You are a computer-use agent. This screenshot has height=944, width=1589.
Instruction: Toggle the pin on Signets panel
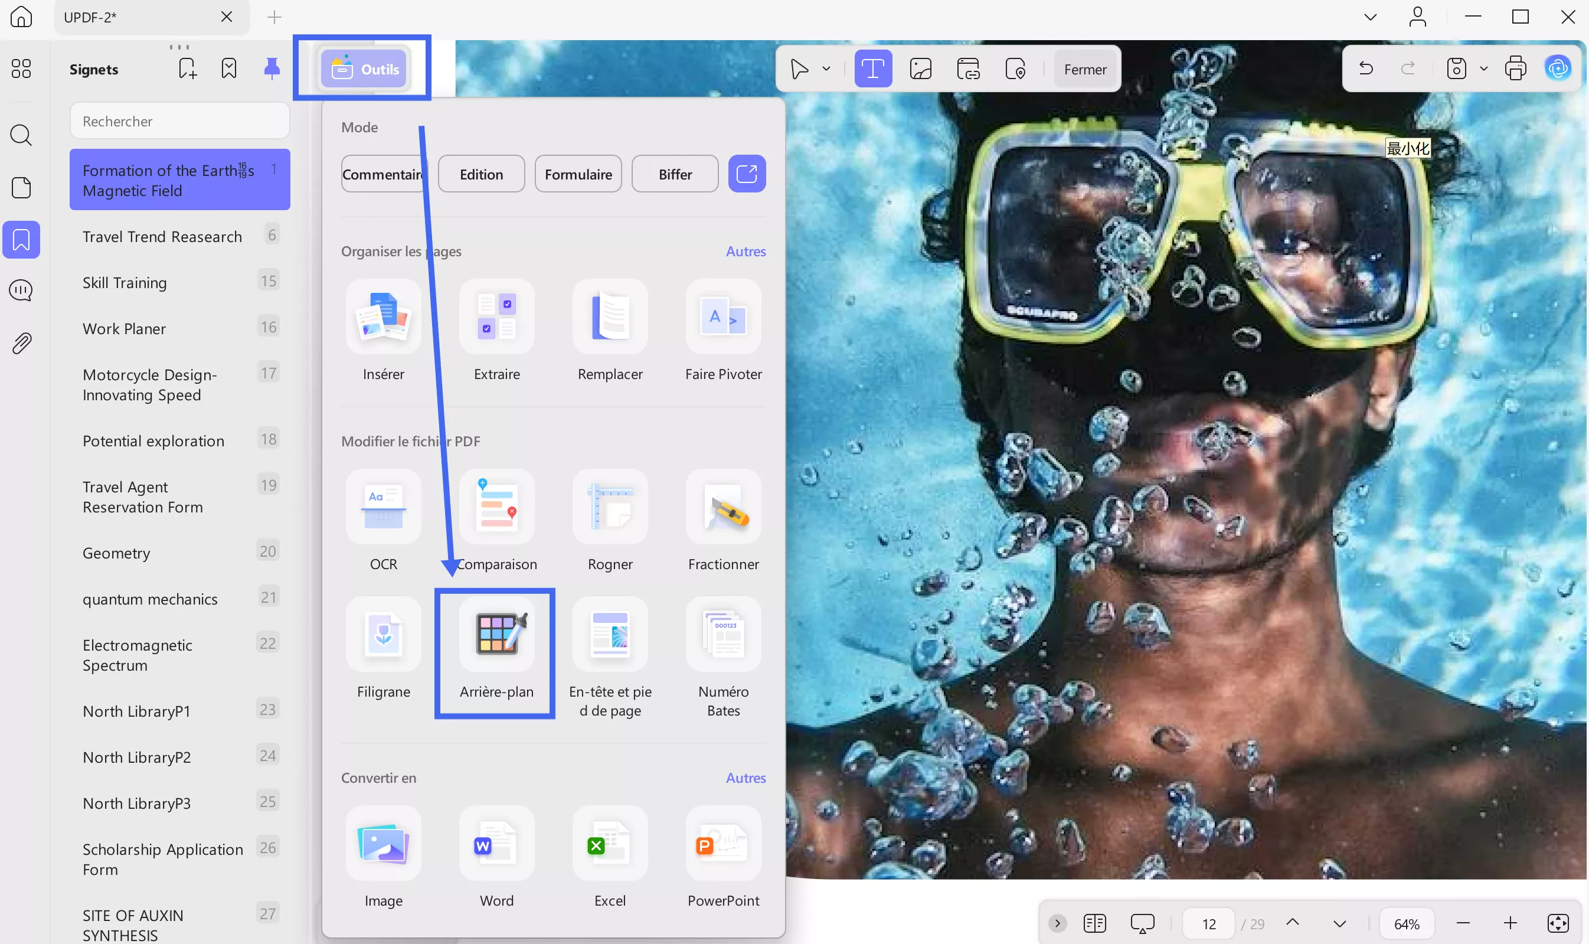(x=272, y=68)
